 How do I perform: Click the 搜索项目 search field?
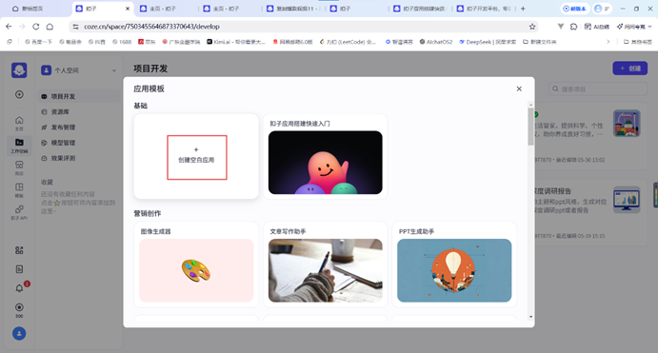(598, 88)
